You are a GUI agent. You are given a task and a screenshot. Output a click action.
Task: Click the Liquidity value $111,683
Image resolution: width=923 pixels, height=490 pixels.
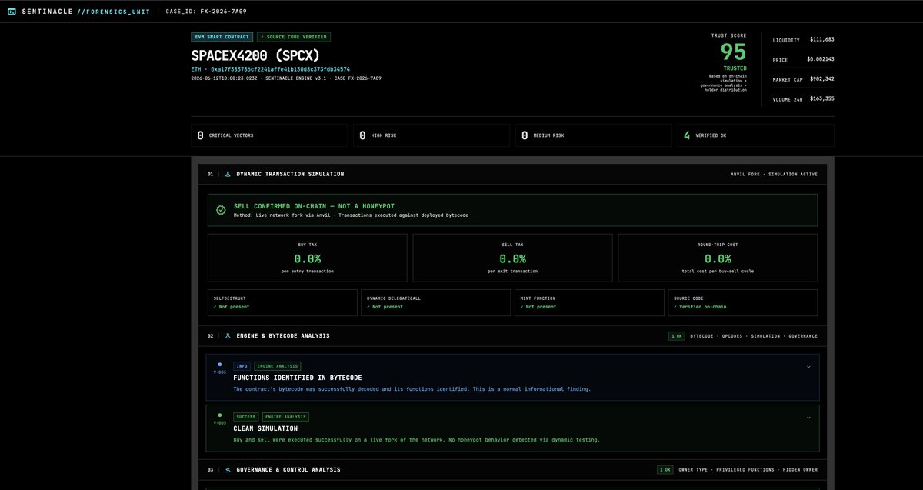pos(822,39)
